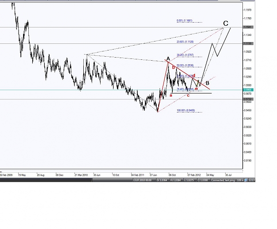This screenshot has width=277, height=229.
Task: Select the 23.60% (1.1128) Fibonacci level label
Action: point(185,42)
